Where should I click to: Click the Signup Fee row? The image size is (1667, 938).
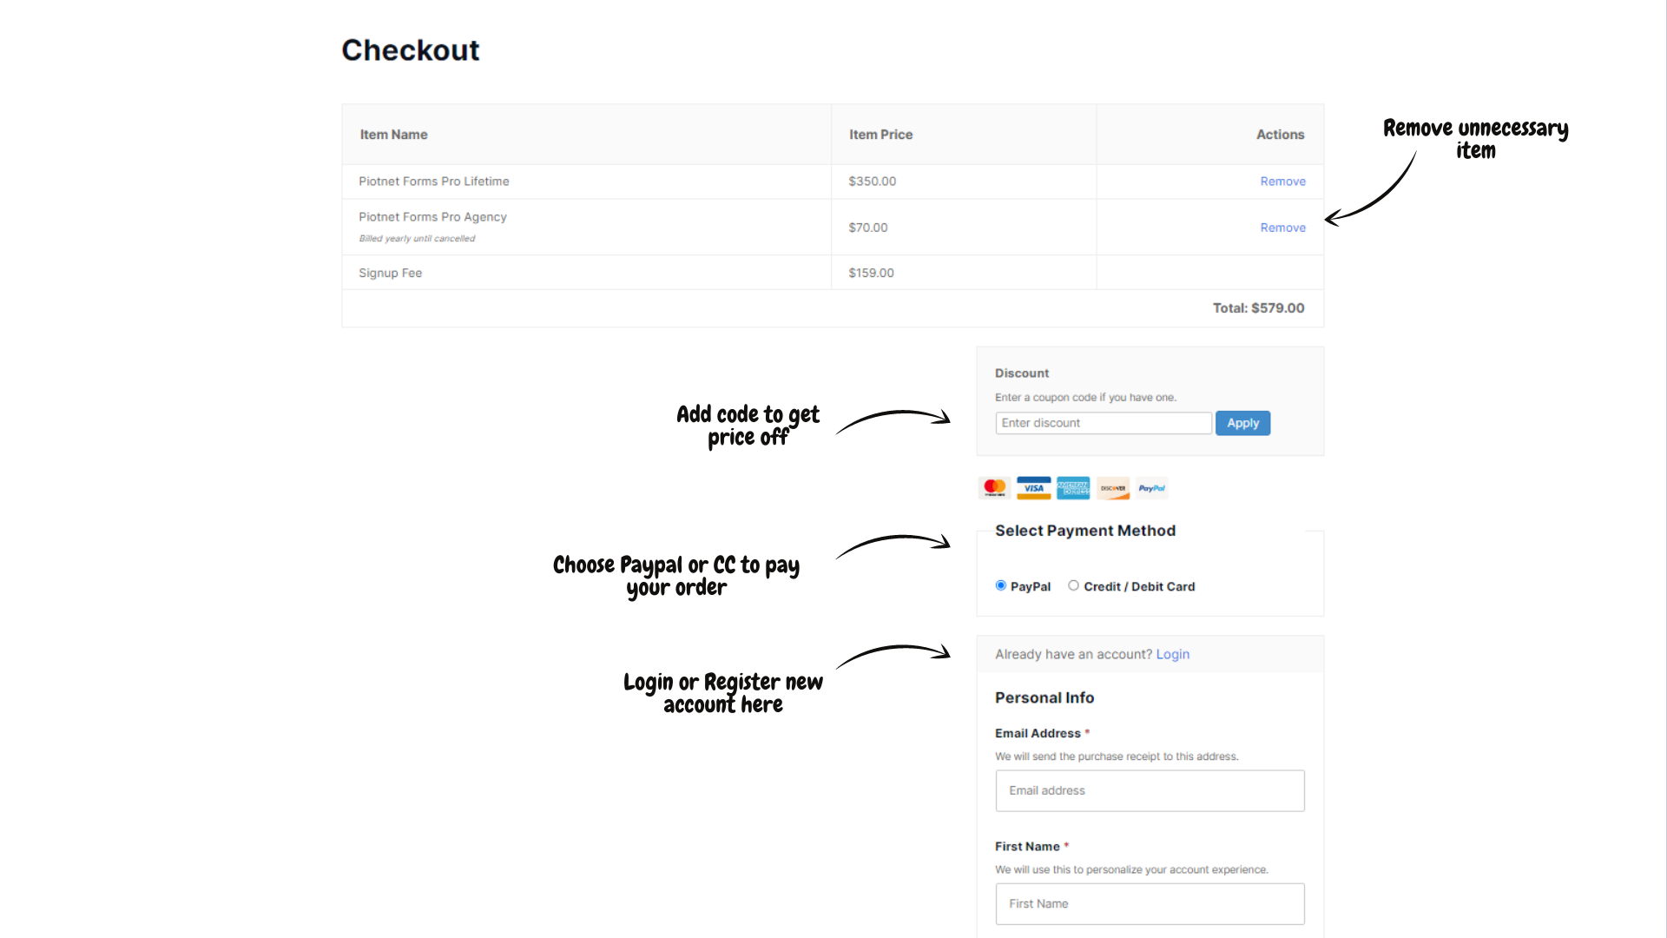(390, 273)
